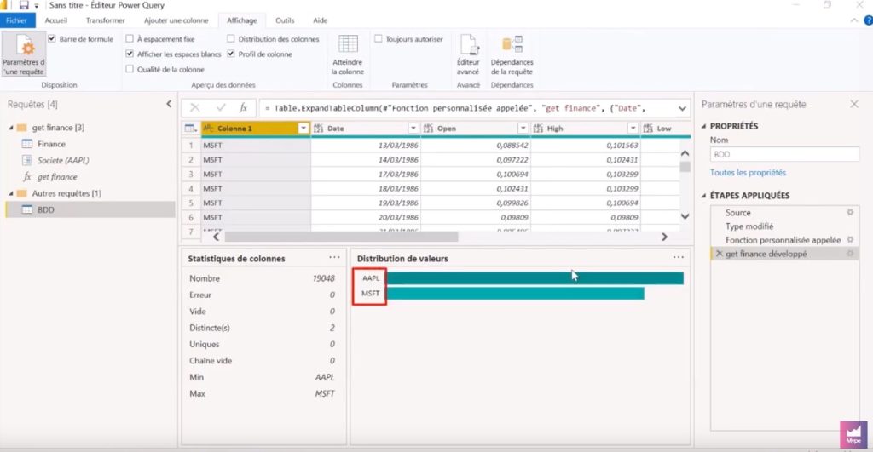Toggle Barre de formule checkbox
The width and height of the screenshot is (873, 452).
(52, 39)
